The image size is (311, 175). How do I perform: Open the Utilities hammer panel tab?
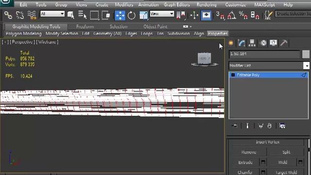coord(284,43)
